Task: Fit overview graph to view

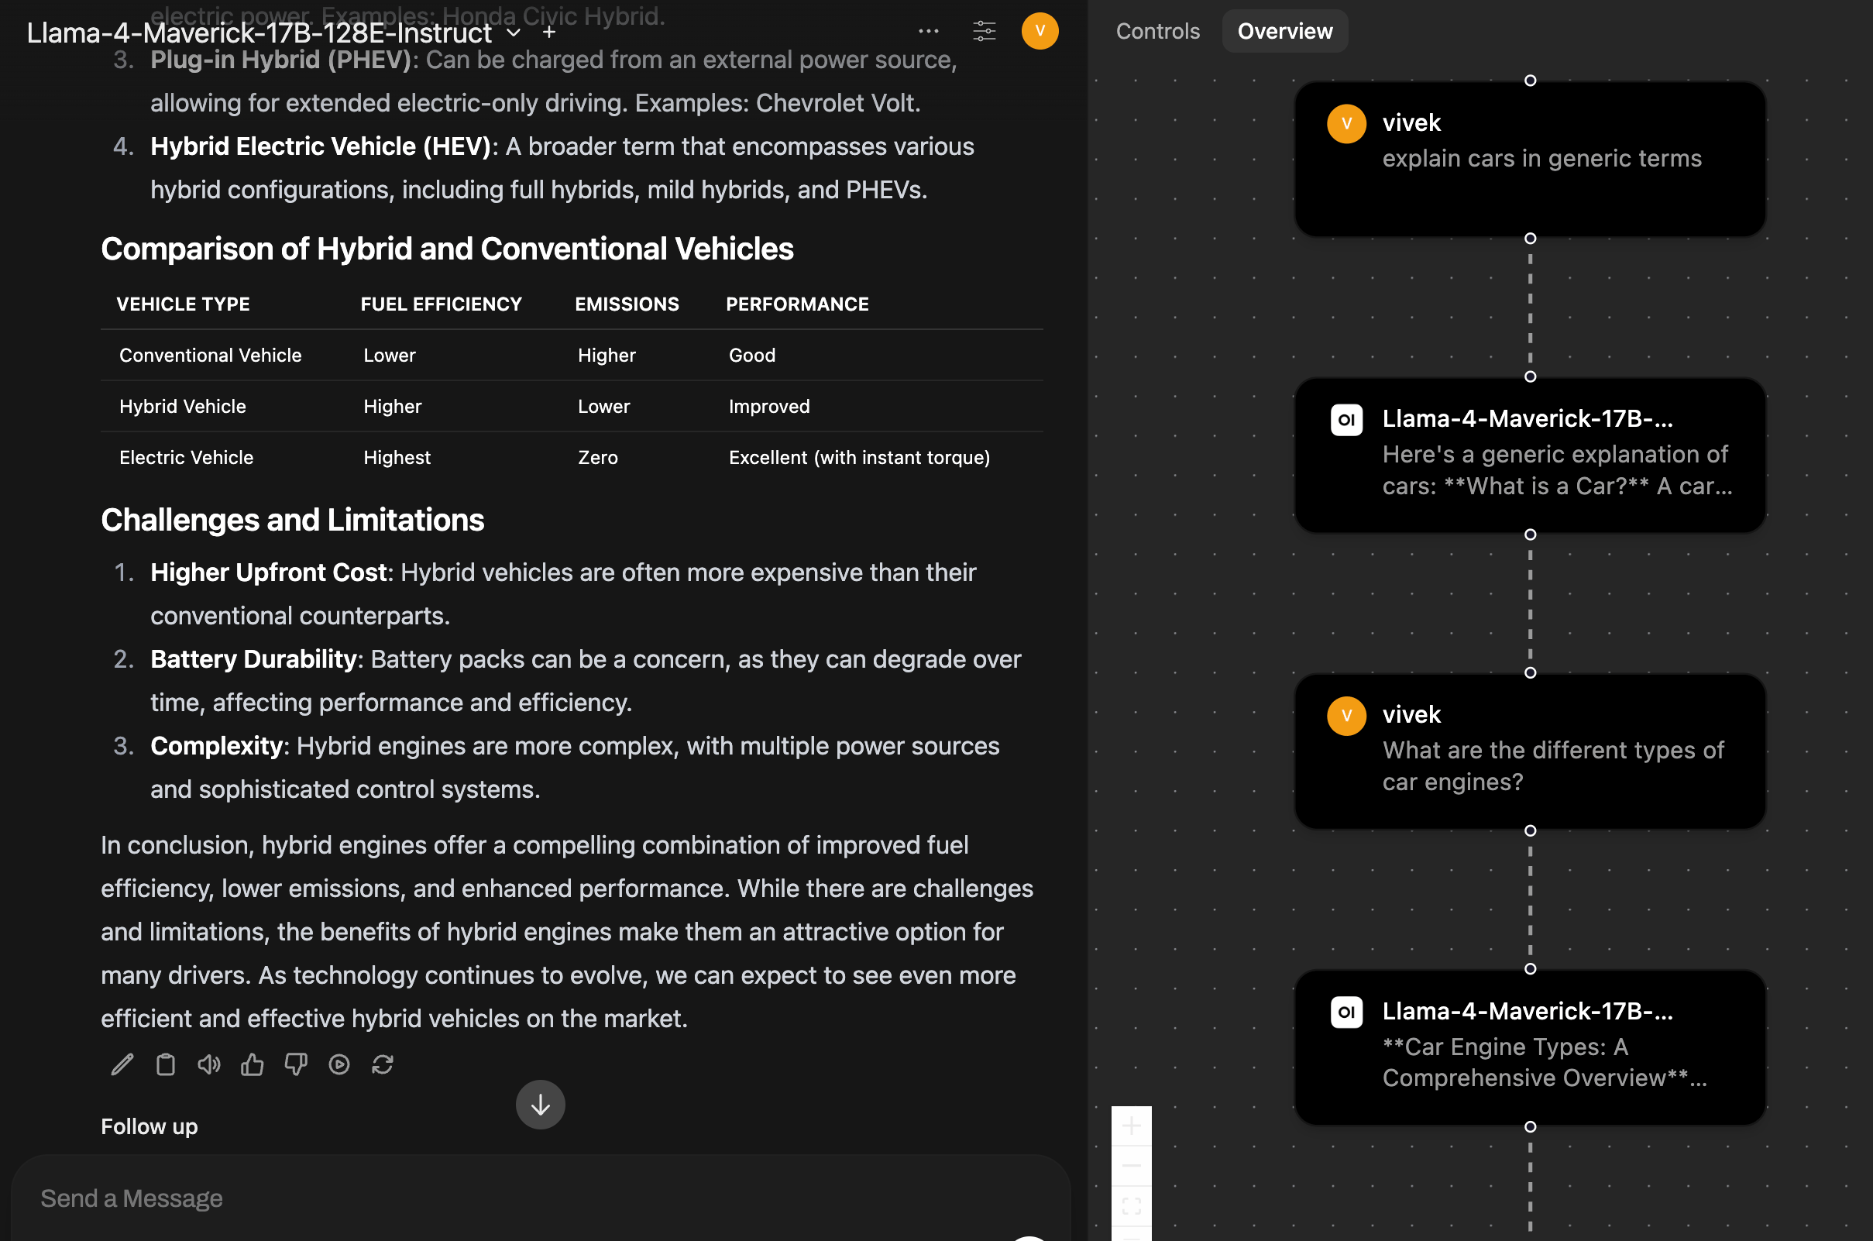Action: pyautogui.click(x=1132, y=1206)
